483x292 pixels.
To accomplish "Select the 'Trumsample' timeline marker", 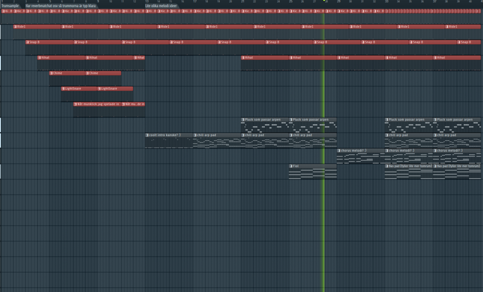I will click(x=11, y=6).
